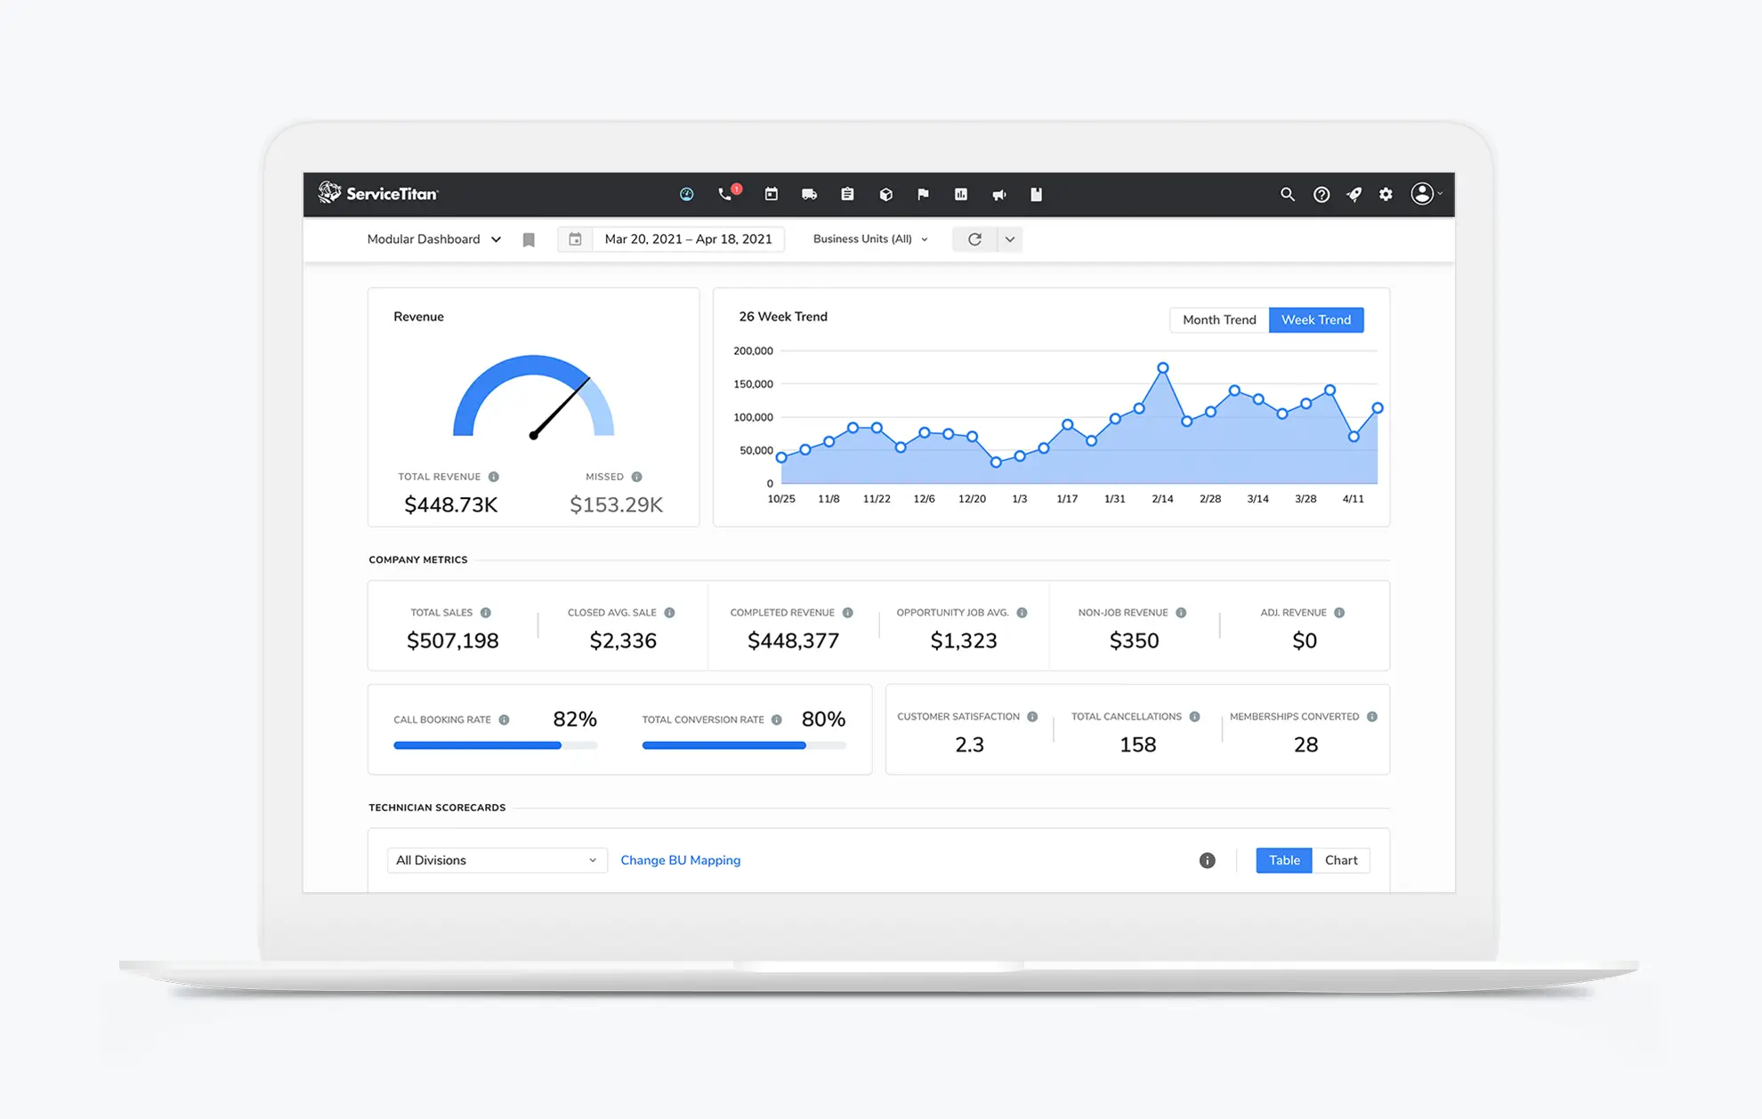Select the Table view toggle
Image resolution: width=1762 pixels, height=1119 pixels.
[x=1283, y=860]
